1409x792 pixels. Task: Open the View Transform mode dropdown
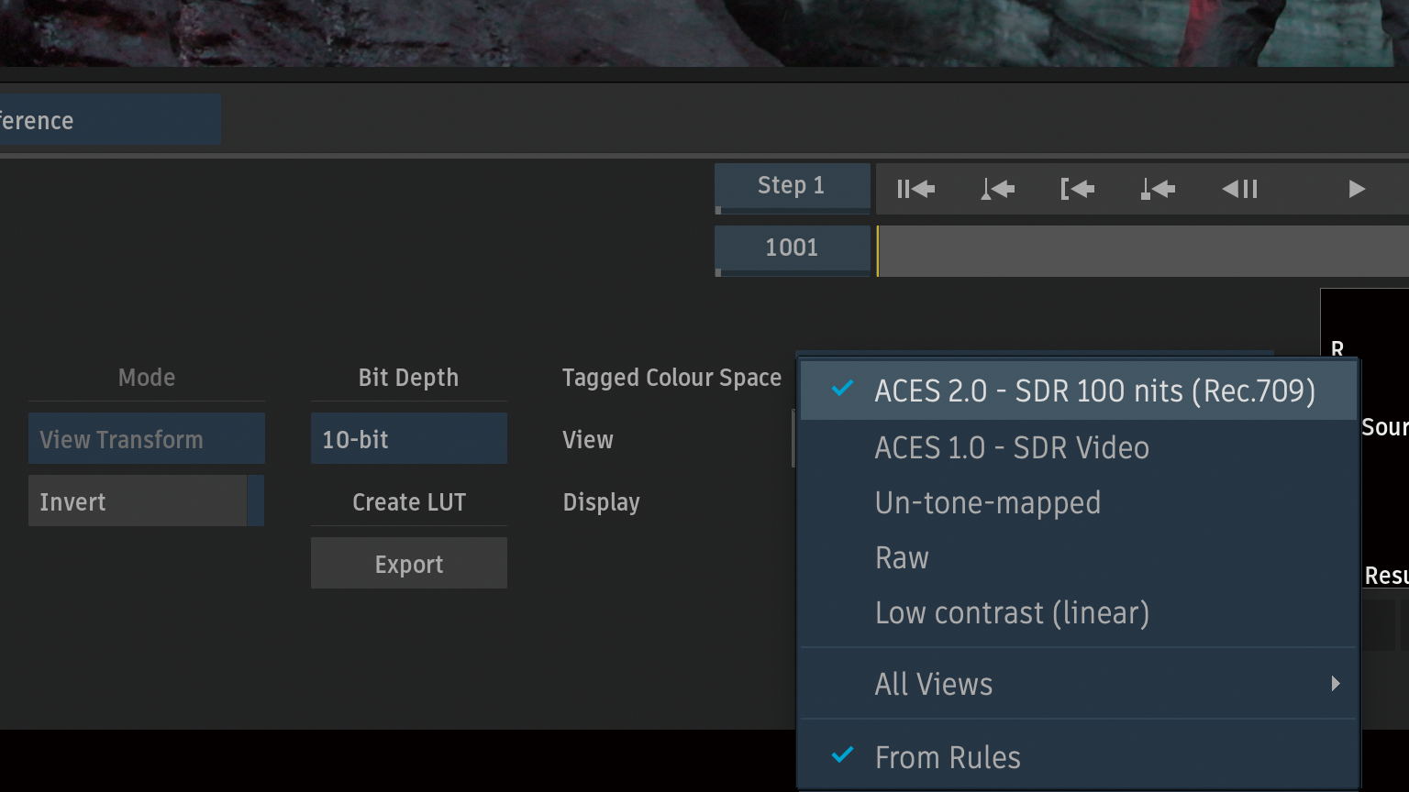click(147, 438)
